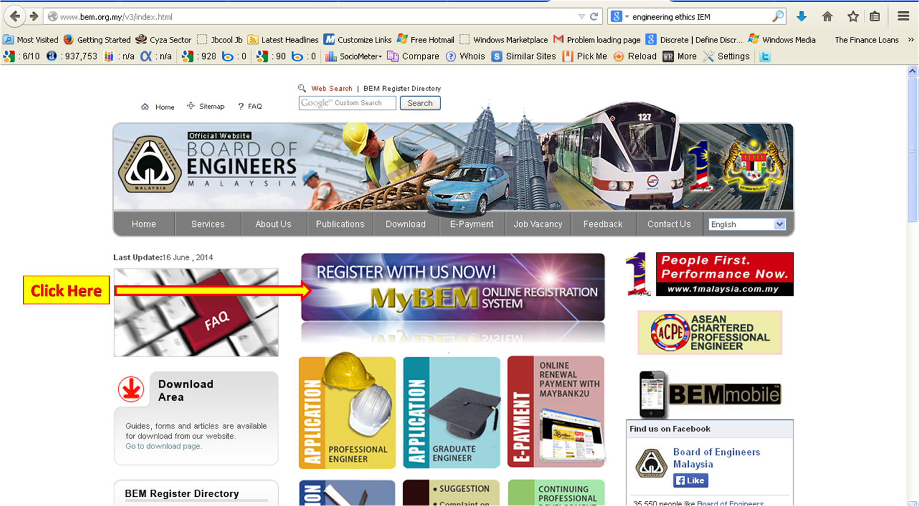Open SEO toolbar Settings
919x506 pixels.
coord(726,56)
